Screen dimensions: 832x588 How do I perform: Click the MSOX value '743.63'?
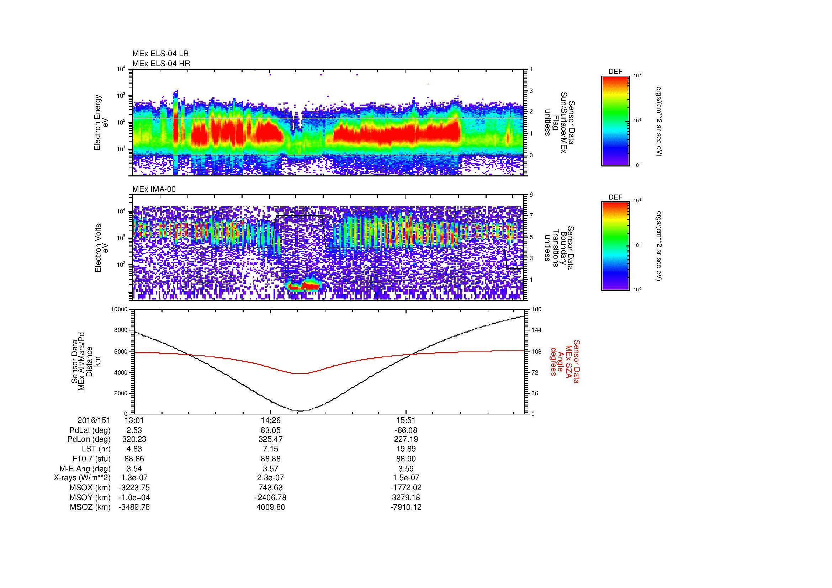pos(270,488)
